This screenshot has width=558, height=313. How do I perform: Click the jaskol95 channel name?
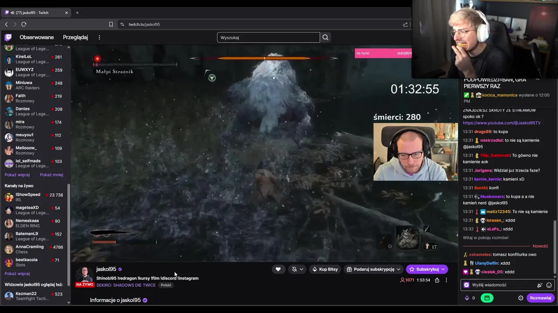pos(106,269)
